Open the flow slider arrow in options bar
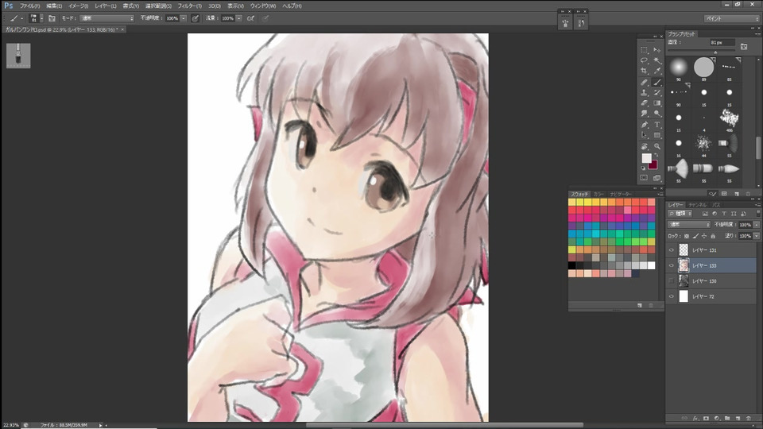The image size is (763, 429). (239, 18)
